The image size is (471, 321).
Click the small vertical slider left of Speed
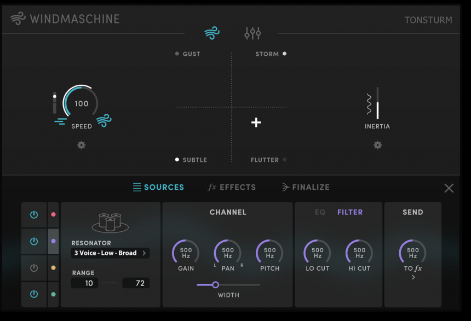point(55,103)
